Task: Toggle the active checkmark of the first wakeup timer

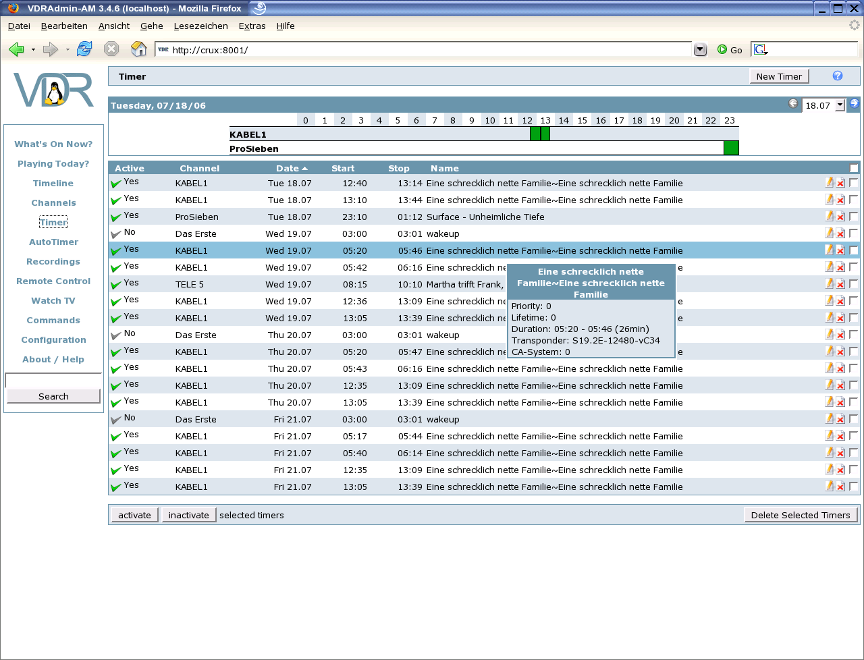Action: coord(116,233)
